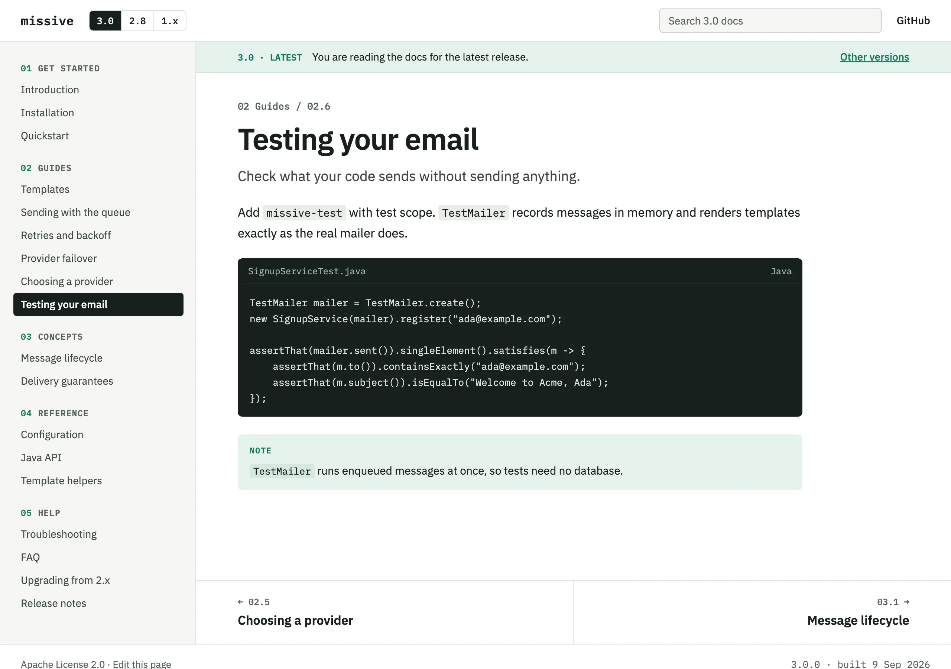Go to previous page Choosing a provider
The width and height of the screenshot is (951, 669).
pos(384,613)
